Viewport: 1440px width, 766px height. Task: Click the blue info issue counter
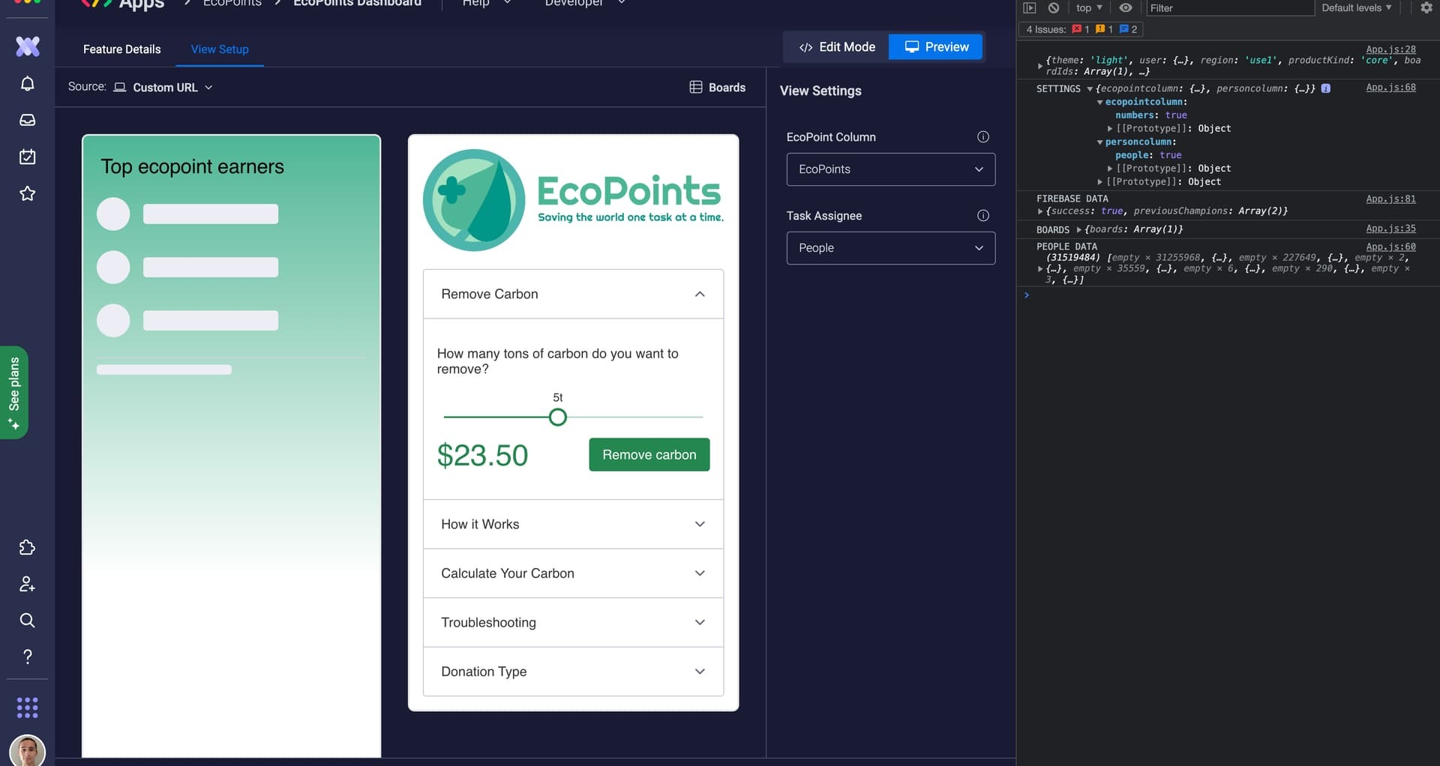1128,29
